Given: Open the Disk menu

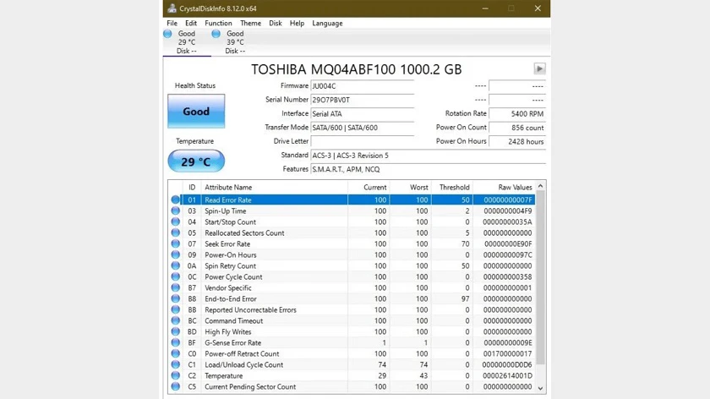Looking at the screenshot, I should [276, 23].
